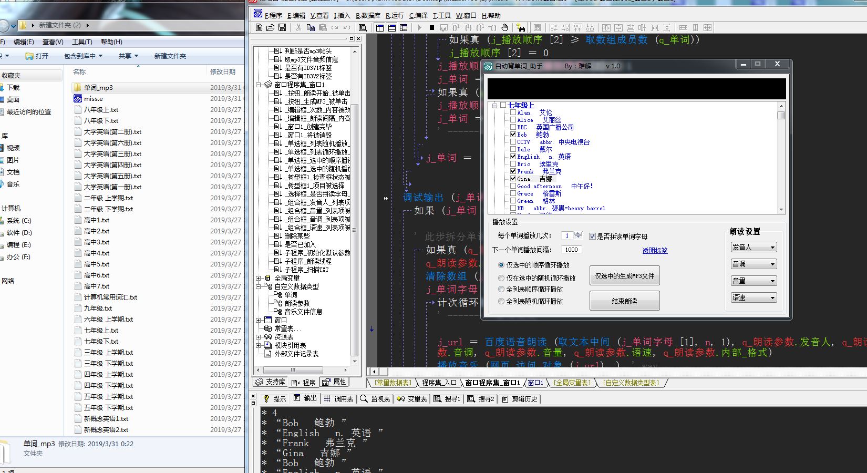Image resolution: width=867 pixels, height=473 pixels.
Task: Click the binoculars search toolbar icon
Action: (x=521, y=27)
